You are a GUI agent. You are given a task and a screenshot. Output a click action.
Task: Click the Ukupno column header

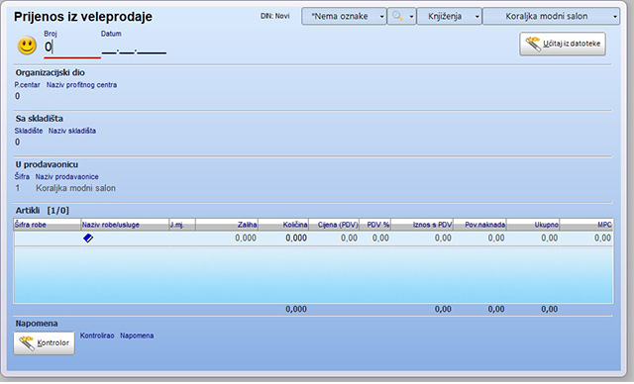pos(533,225)
